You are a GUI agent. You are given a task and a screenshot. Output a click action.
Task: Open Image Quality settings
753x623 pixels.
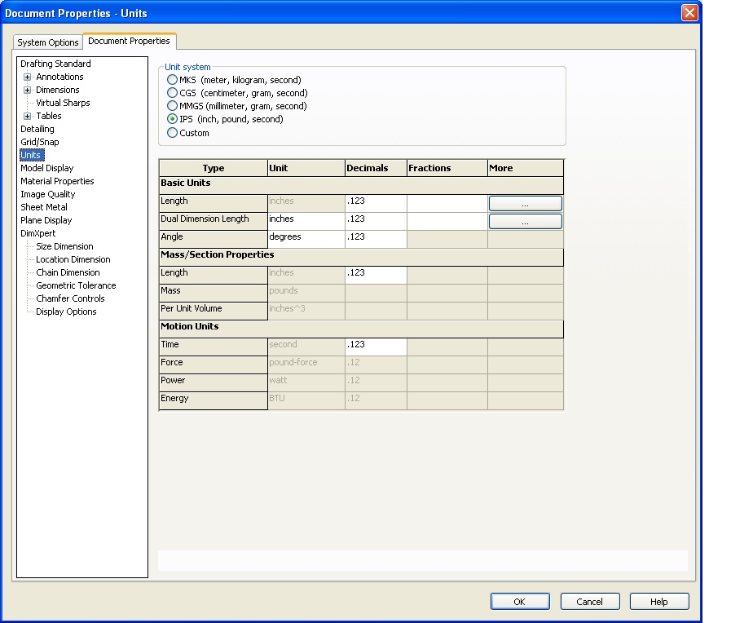[48, 194]
